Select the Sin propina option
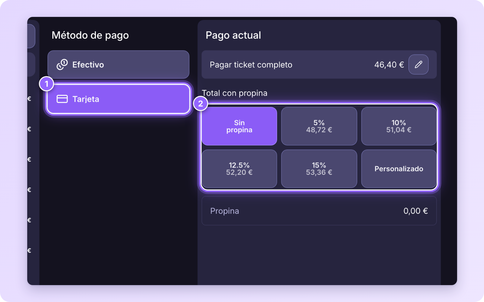Screen dimensions: 484x302 (x=239, y=126)
